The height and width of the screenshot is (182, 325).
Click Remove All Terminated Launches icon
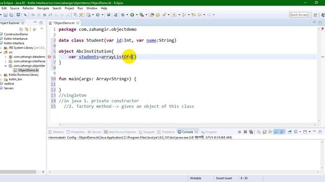(x=251, y=131)
